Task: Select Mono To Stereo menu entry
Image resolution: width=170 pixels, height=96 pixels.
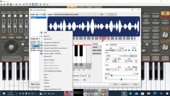Action: click(x=56, y=60)
